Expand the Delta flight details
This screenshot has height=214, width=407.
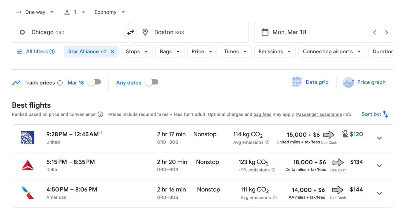click(x=379, y=166)
